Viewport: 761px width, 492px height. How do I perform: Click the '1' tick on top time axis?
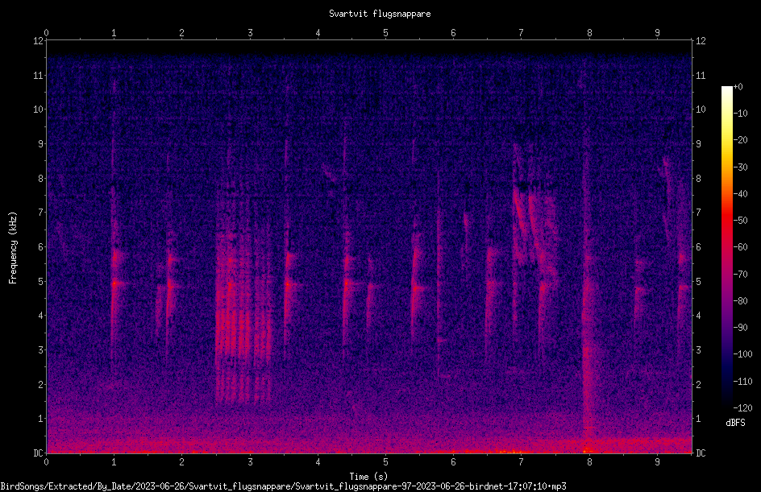tap(114, 32)
